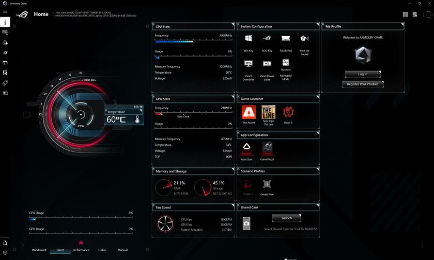Viewport: 434px width, 260px height.
Task: Toggle Boot Up Sound
Action: tap(304, 39)
